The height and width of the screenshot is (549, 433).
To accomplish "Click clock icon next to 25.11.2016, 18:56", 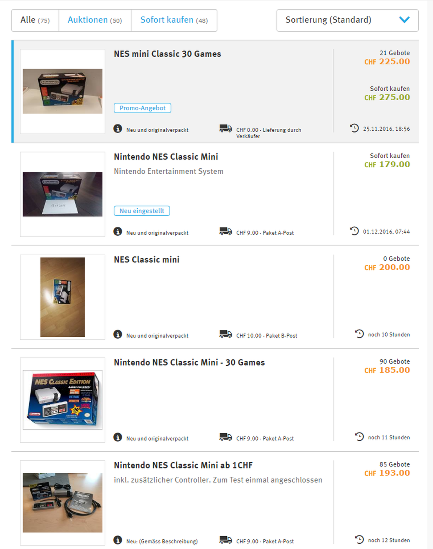I will click(x=354, y=128).
